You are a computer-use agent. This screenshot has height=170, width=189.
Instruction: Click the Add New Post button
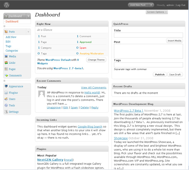pos(138,5)
